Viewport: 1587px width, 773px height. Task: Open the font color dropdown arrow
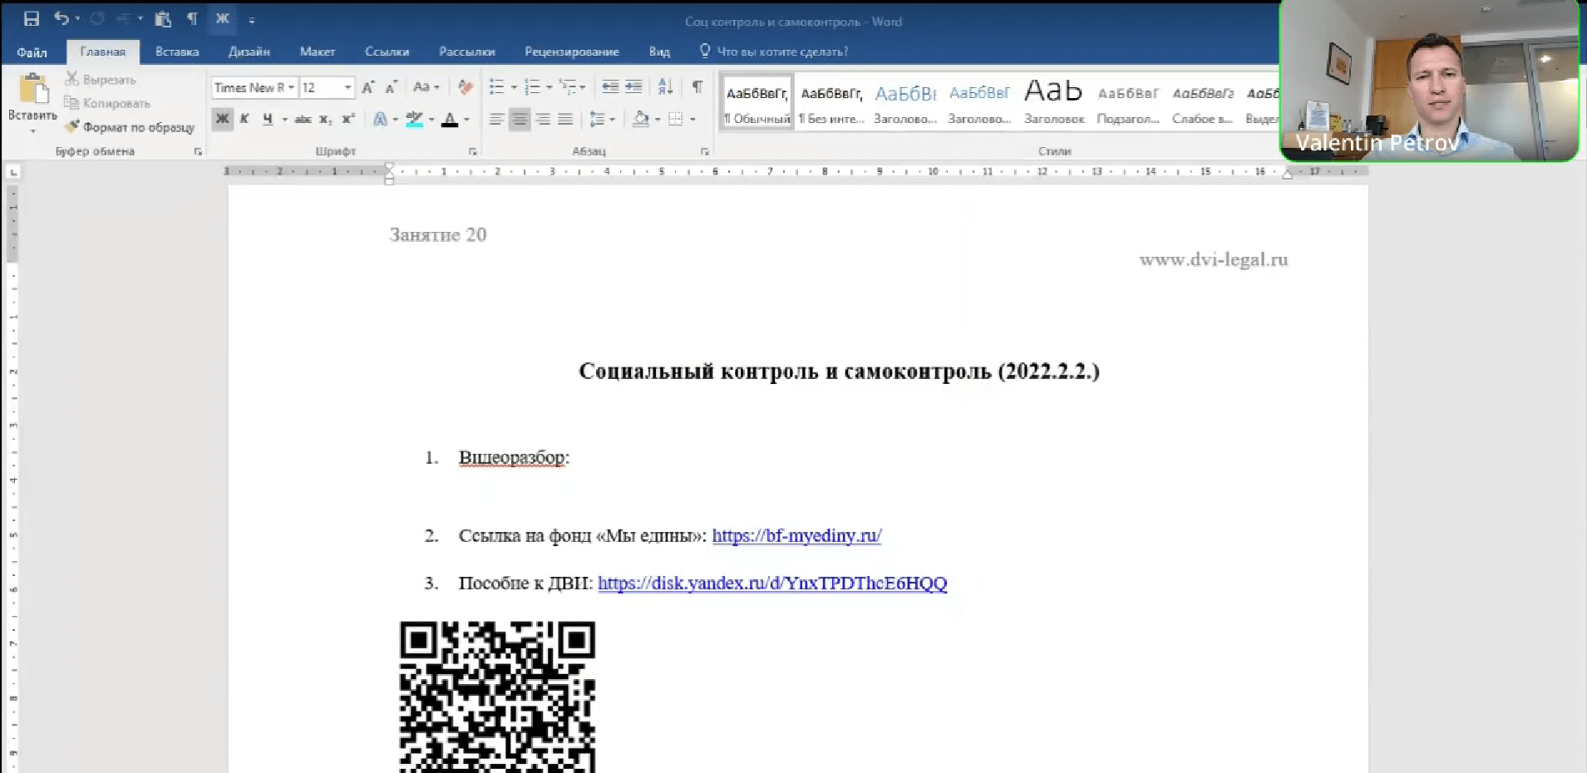click(x=465, y=121)
